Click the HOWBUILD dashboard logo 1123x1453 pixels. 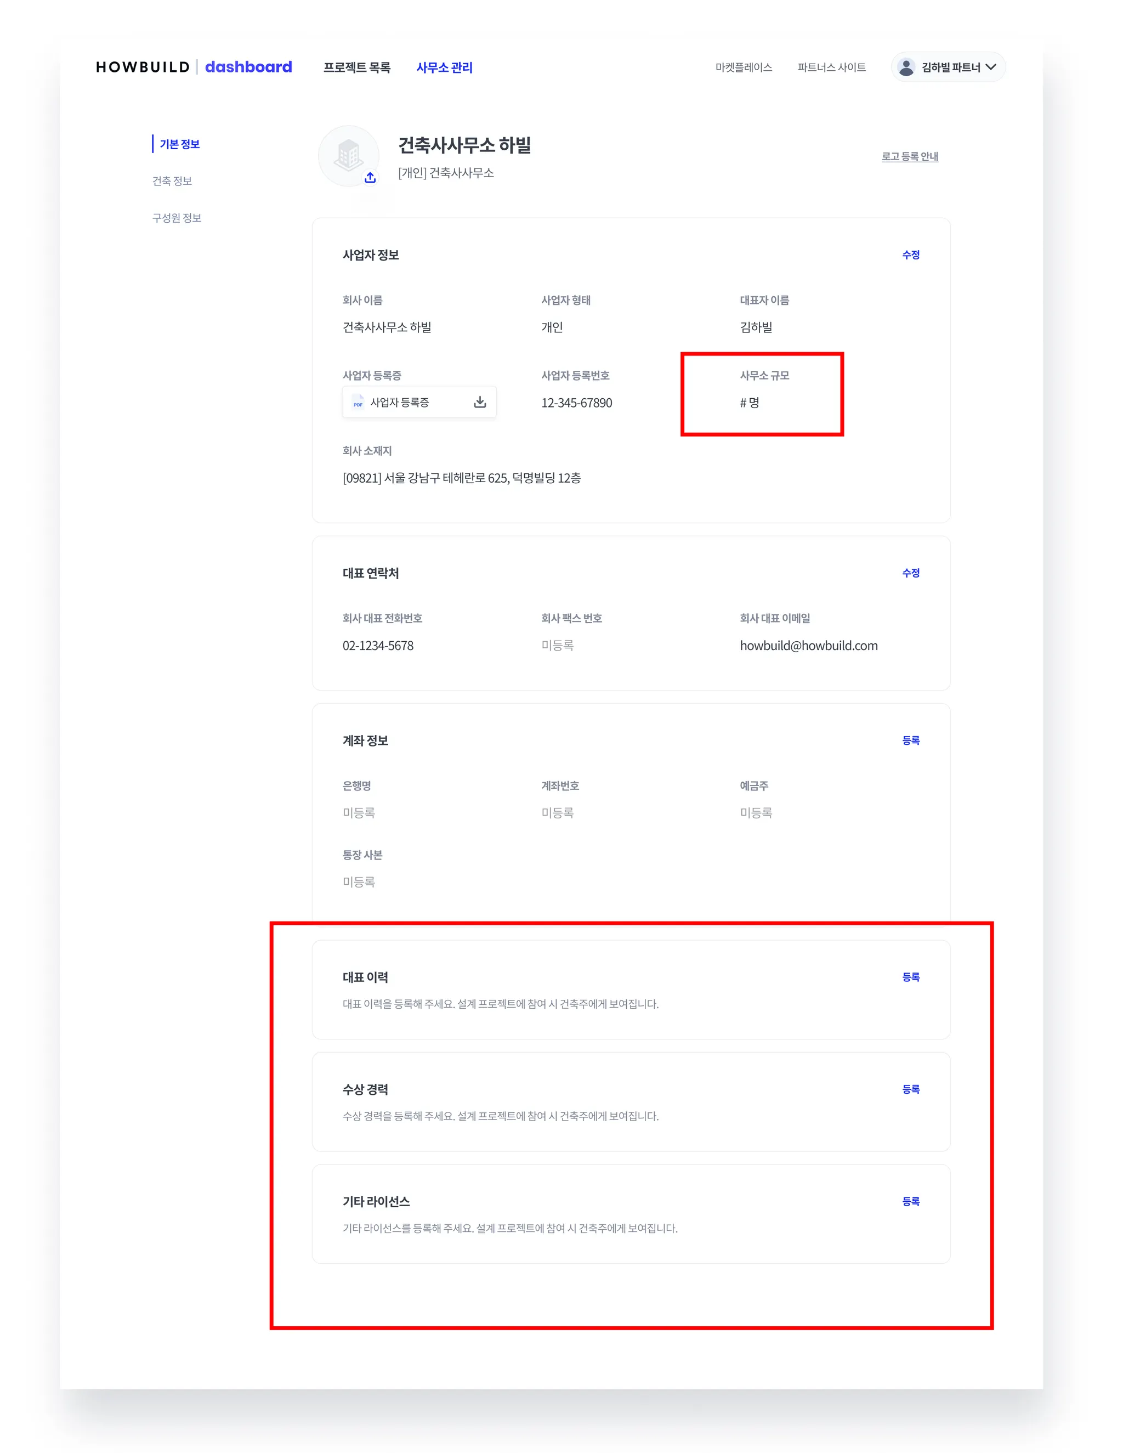coord(194,67)
